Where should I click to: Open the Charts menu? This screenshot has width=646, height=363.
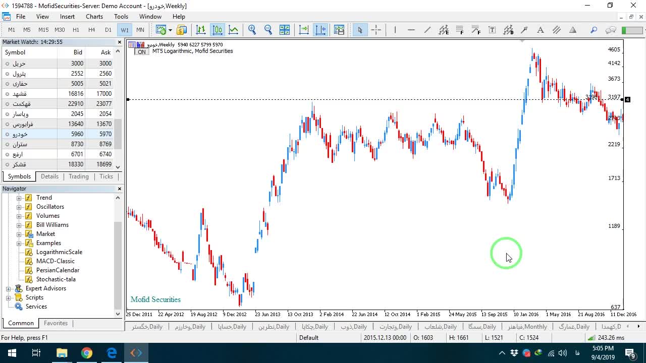tap(94, 17)
